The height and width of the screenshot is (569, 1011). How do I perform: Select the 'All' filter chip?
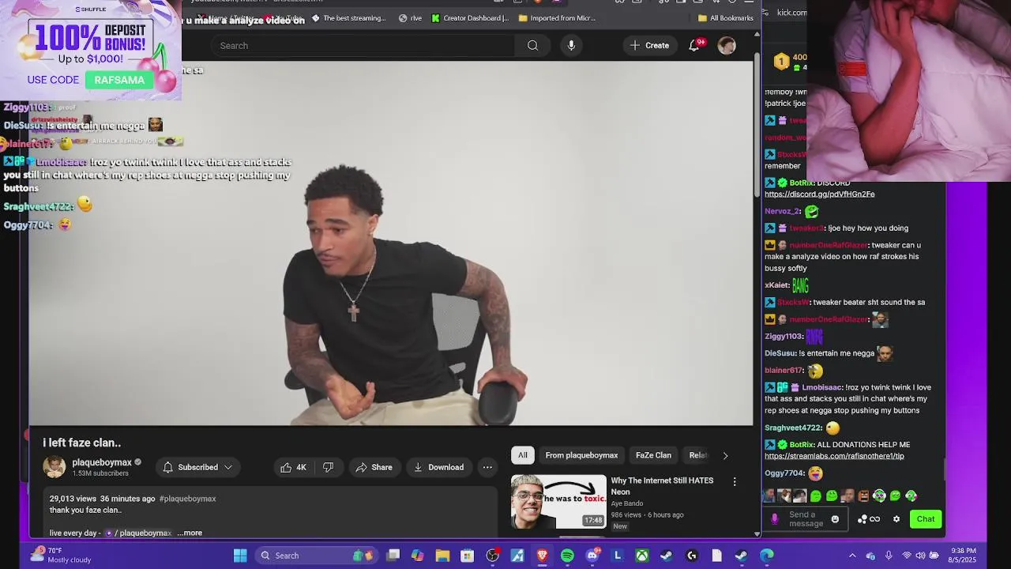pyautogui.click(x=522, y=455)
